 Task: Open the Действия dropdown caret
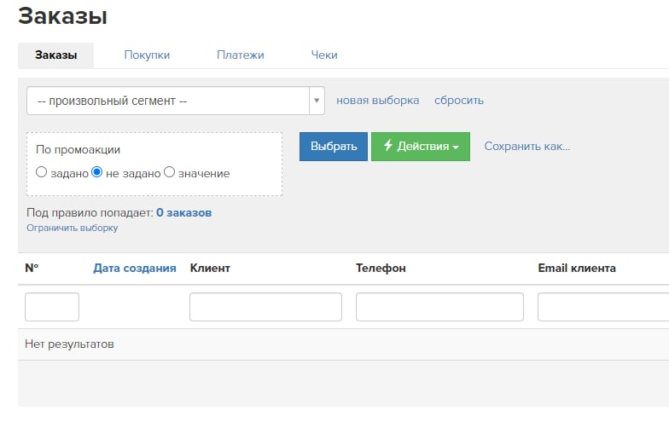[x=456, y=147]
